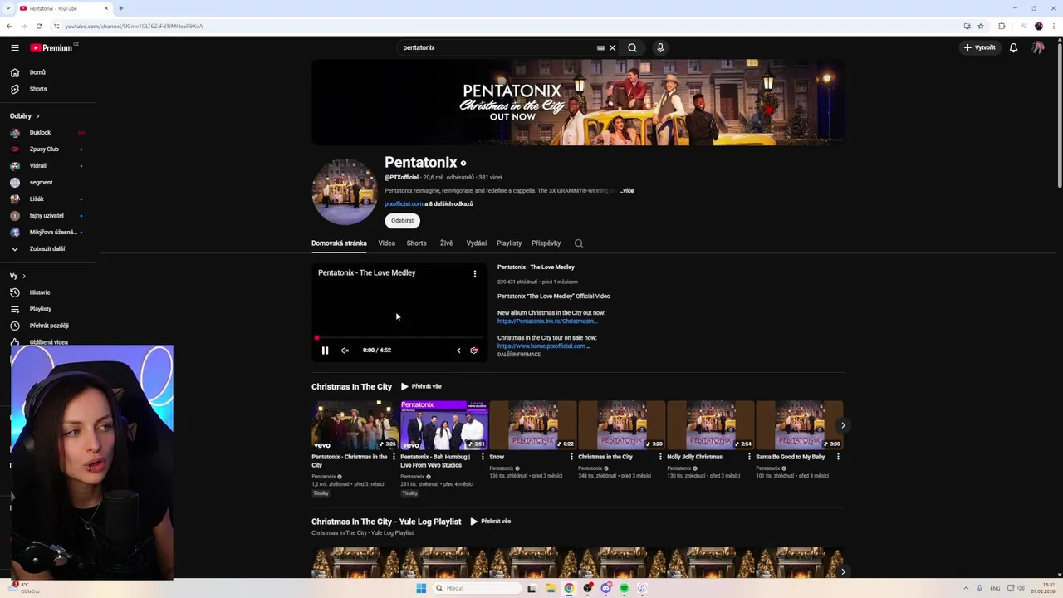Image resolution: width=1063 pixels, height=598 pixels.
Task: Open notifications bell
Action: [1013, 47]
